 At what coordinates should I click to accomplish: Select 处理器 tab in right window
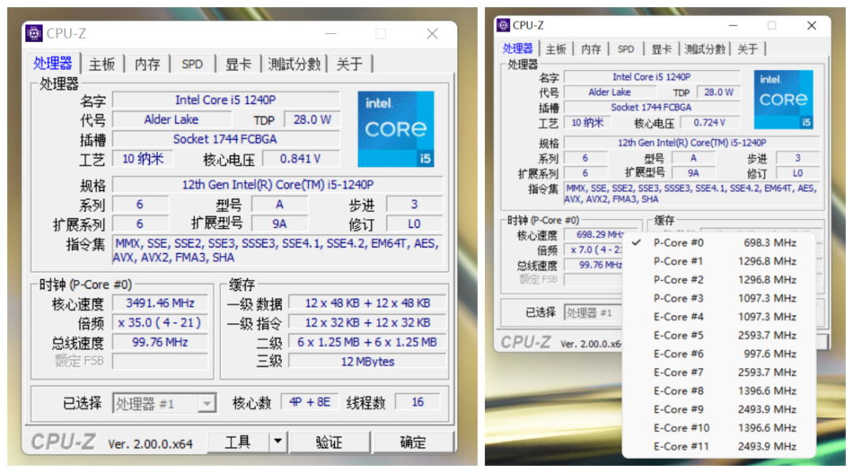pos(517,48)
